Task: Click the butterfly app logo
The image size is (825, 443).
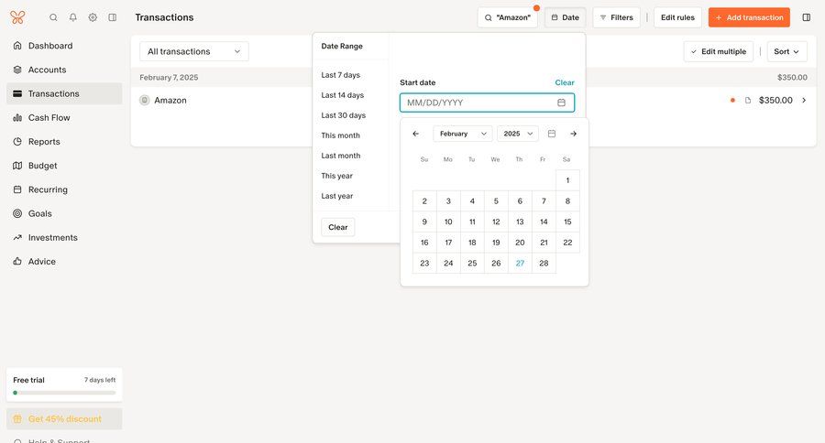Action: [x=17, y=17]
